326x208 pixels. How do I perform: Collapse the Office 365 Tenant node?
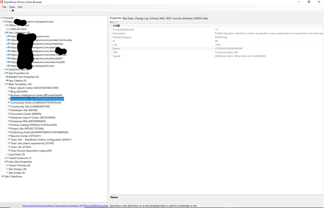point(5,25)
